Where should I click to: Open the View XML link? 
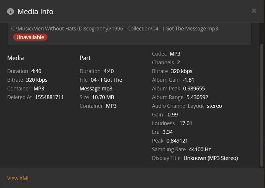(18, 178)
